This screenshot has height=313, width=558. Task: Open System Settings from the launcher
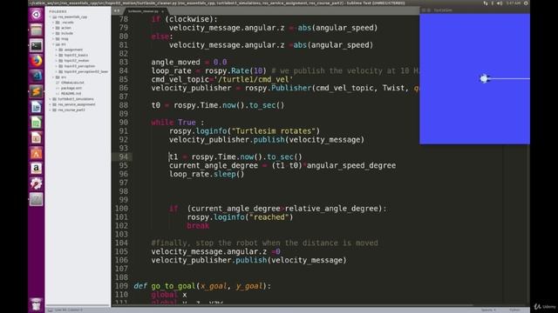point(36,183)
